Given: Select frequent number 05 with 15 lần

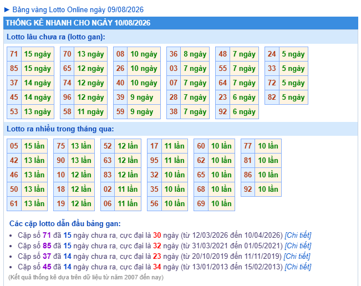Looking at the screenshot, I should [14, 146].
